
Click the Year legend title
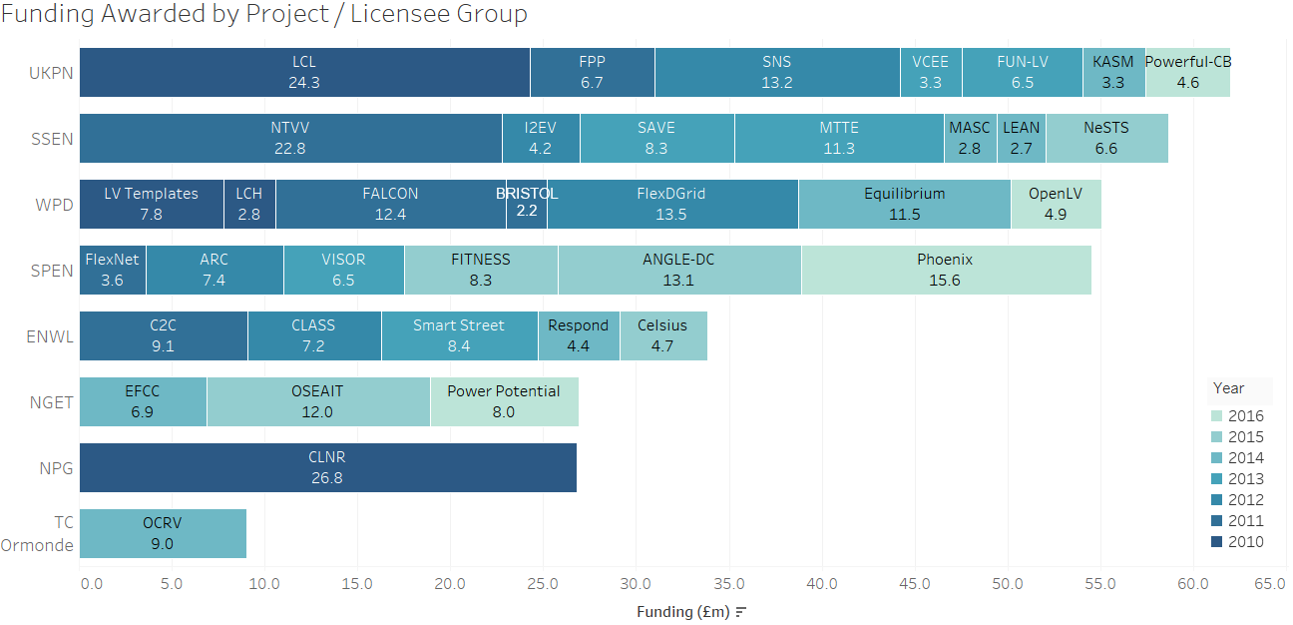(1228, 388)
